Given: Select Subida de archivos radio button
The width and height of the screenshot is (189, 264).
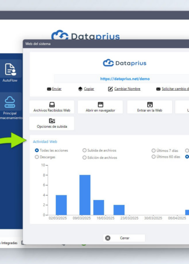Looking at the screenshot, I should (85, 150).
